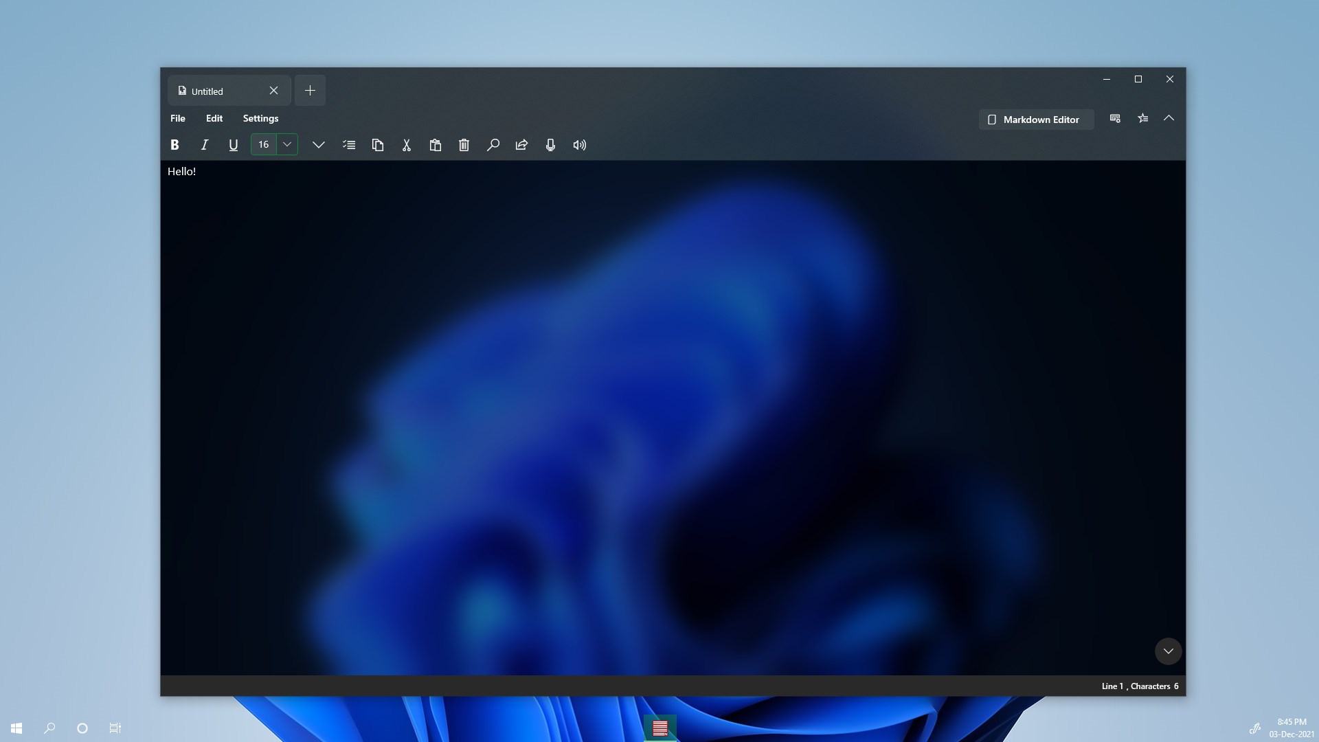Image resolution: width=1319 pixels, height=742 pixels.
Task: Collapse the toolbar with the up chevron
Action: pos(1169,118)
